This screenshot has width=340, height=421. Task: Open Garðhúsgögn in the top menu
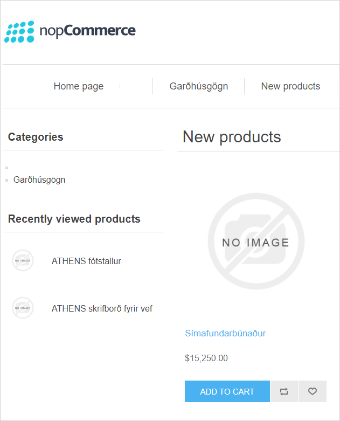198,86
